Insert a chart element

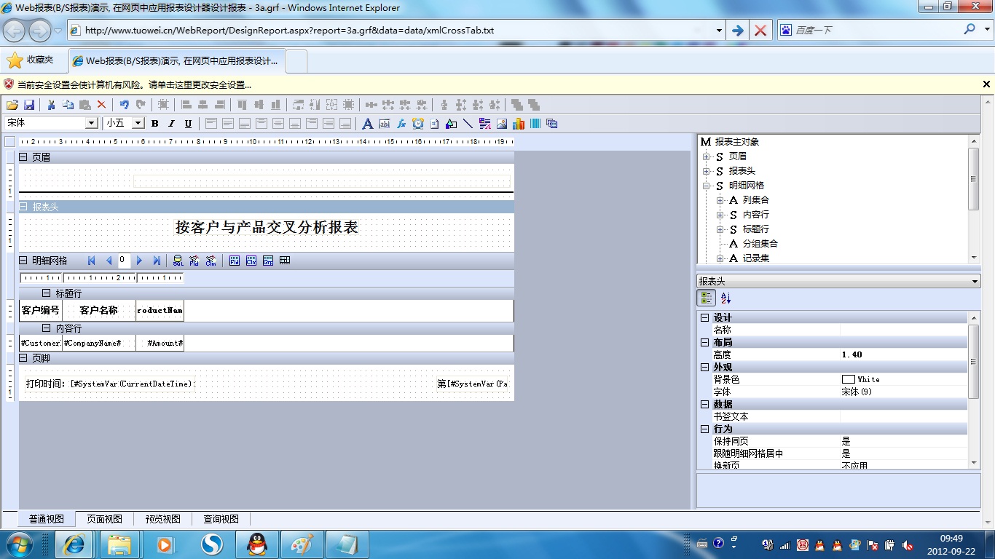pyautogui.click(x=519, y=124)
